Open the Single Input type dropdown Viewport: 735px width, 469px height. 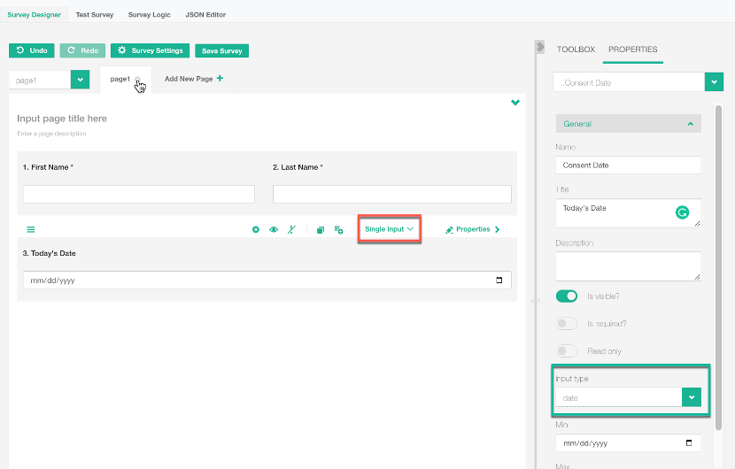pos(390,229)
